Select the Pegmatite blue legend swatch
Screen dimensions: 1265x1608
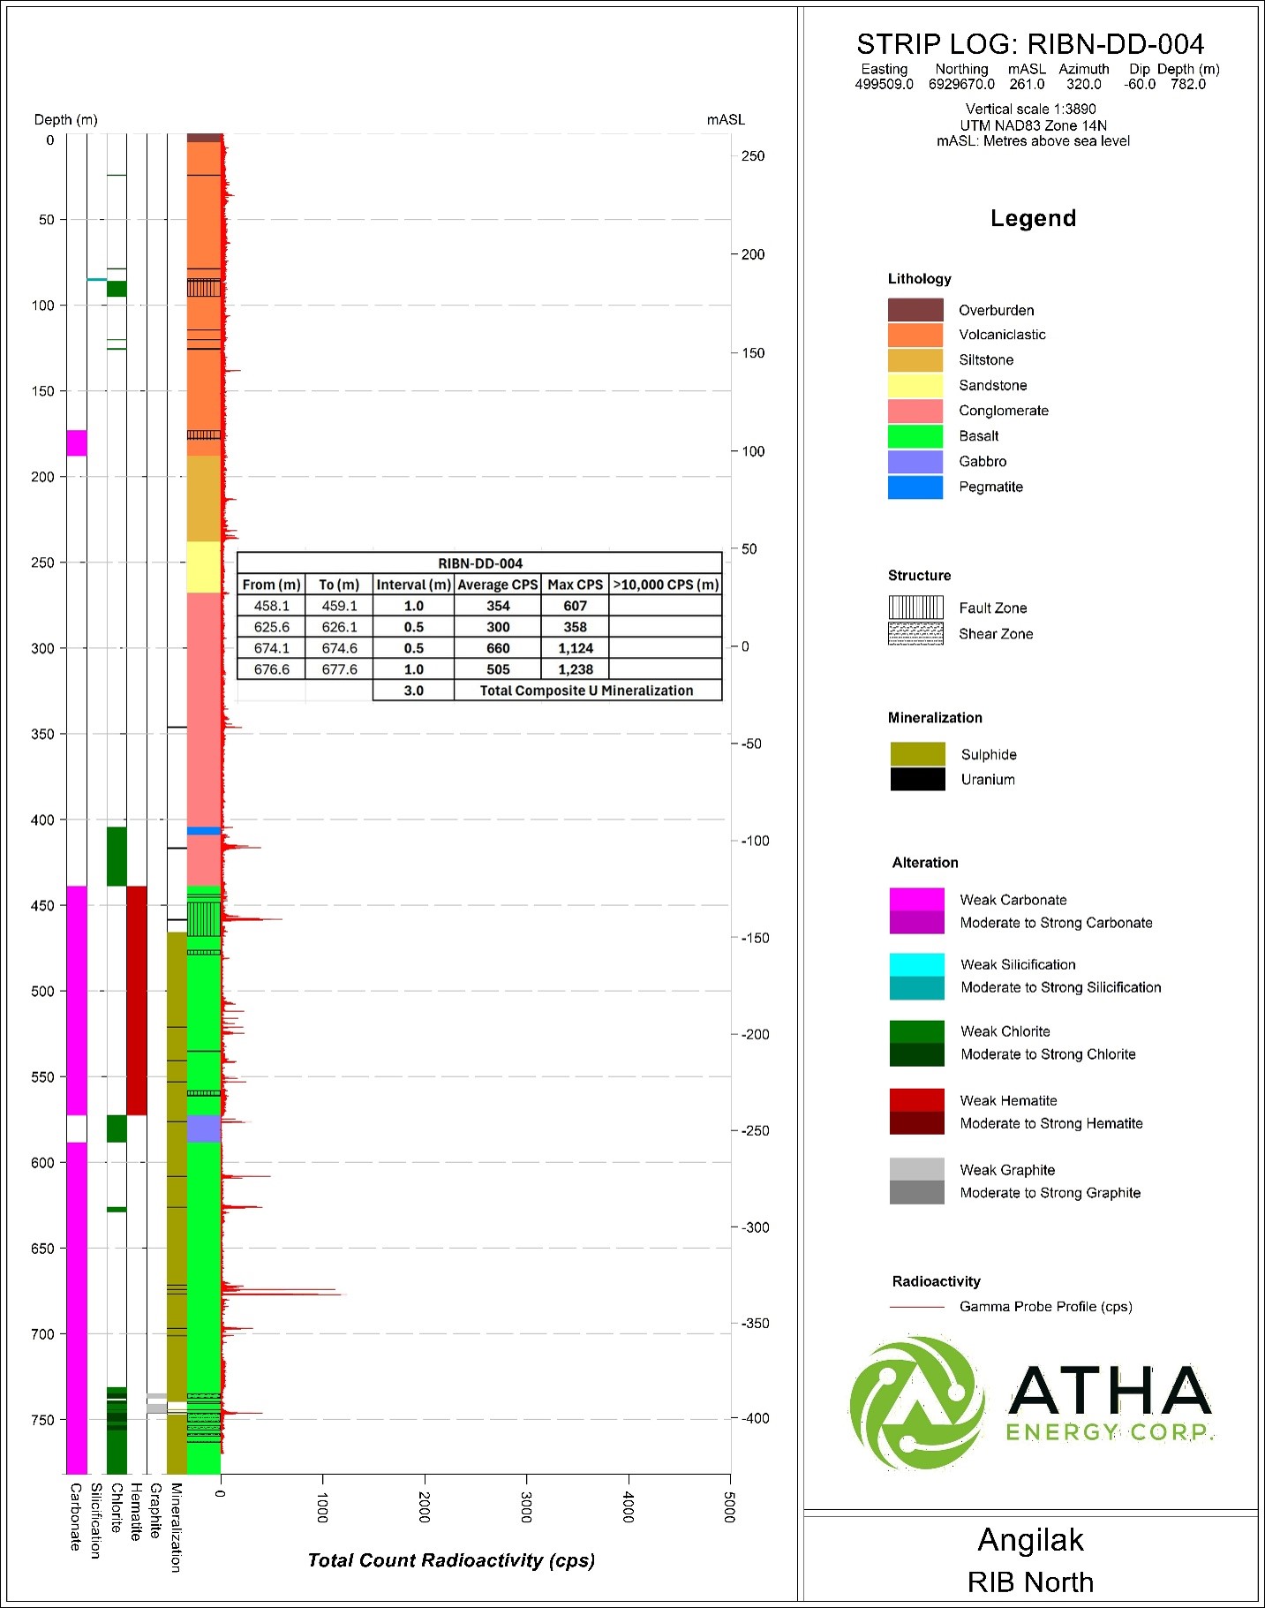coord(915,487)
